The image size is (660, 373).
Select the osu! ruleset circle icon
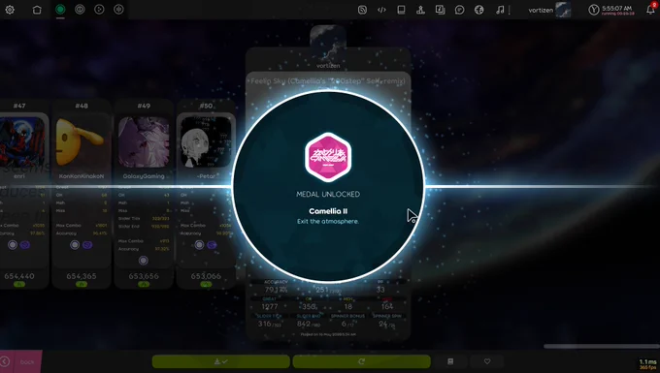pyautogui.click(x=60, y=10)
